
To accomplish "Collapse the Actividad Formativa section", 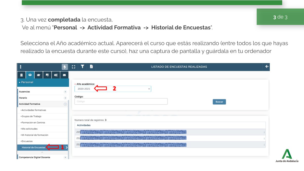I will pyautogui.click(x=65, y=104).
